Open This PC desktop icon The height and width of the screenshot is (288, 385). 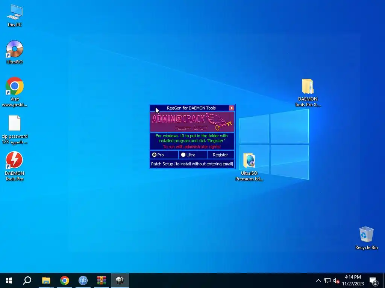tap(15, 16)
